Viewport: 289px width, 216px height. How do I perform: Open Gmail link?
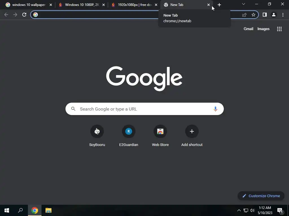coord(248,29)
